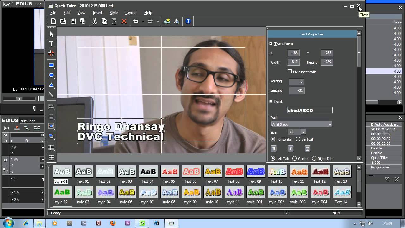Open the Redo history dropdown arrow
Image resolution: width=405 pixels, height=228 pixels.
tap(158, 22)
